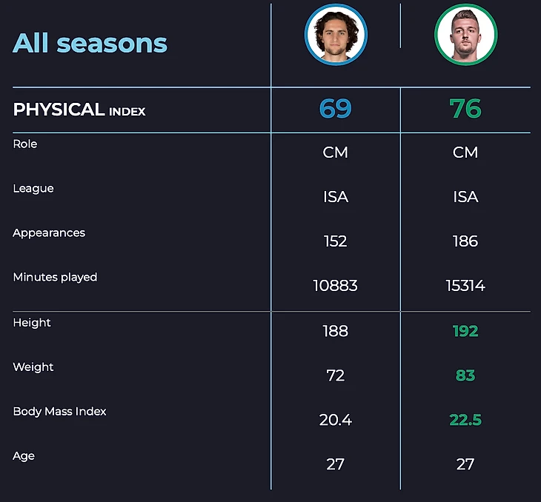The image size is (541, 502).
Task: Click the green 192 height value
Action: [465, 331]
